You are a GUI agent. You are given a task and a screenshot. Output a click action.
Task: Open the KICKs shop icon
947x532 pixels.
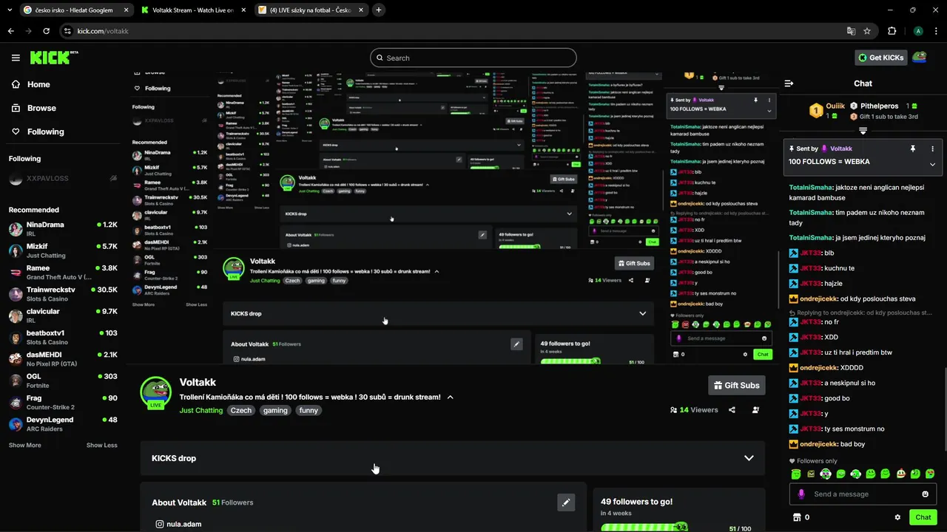797,517
